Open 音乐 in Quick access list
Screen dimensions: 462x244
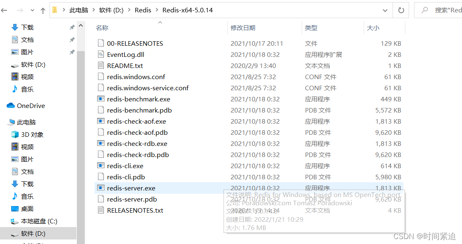[x=27, y=89]
